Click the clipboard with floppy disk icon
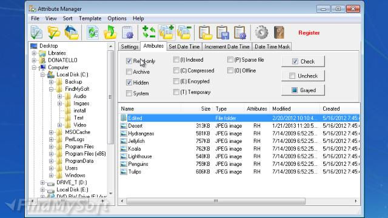 pyautogui.click(x=222, y=32)
